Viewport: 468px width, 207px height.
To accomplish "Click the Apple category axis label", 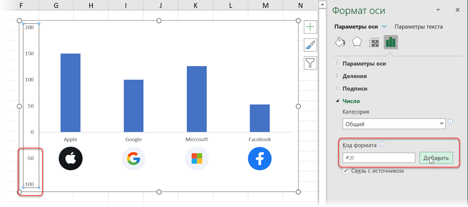I will [x=70, y=140].
